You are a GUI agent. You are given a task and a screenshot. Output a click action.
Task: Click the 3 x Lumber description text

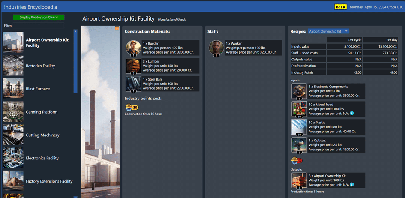[x=171, y=66]
